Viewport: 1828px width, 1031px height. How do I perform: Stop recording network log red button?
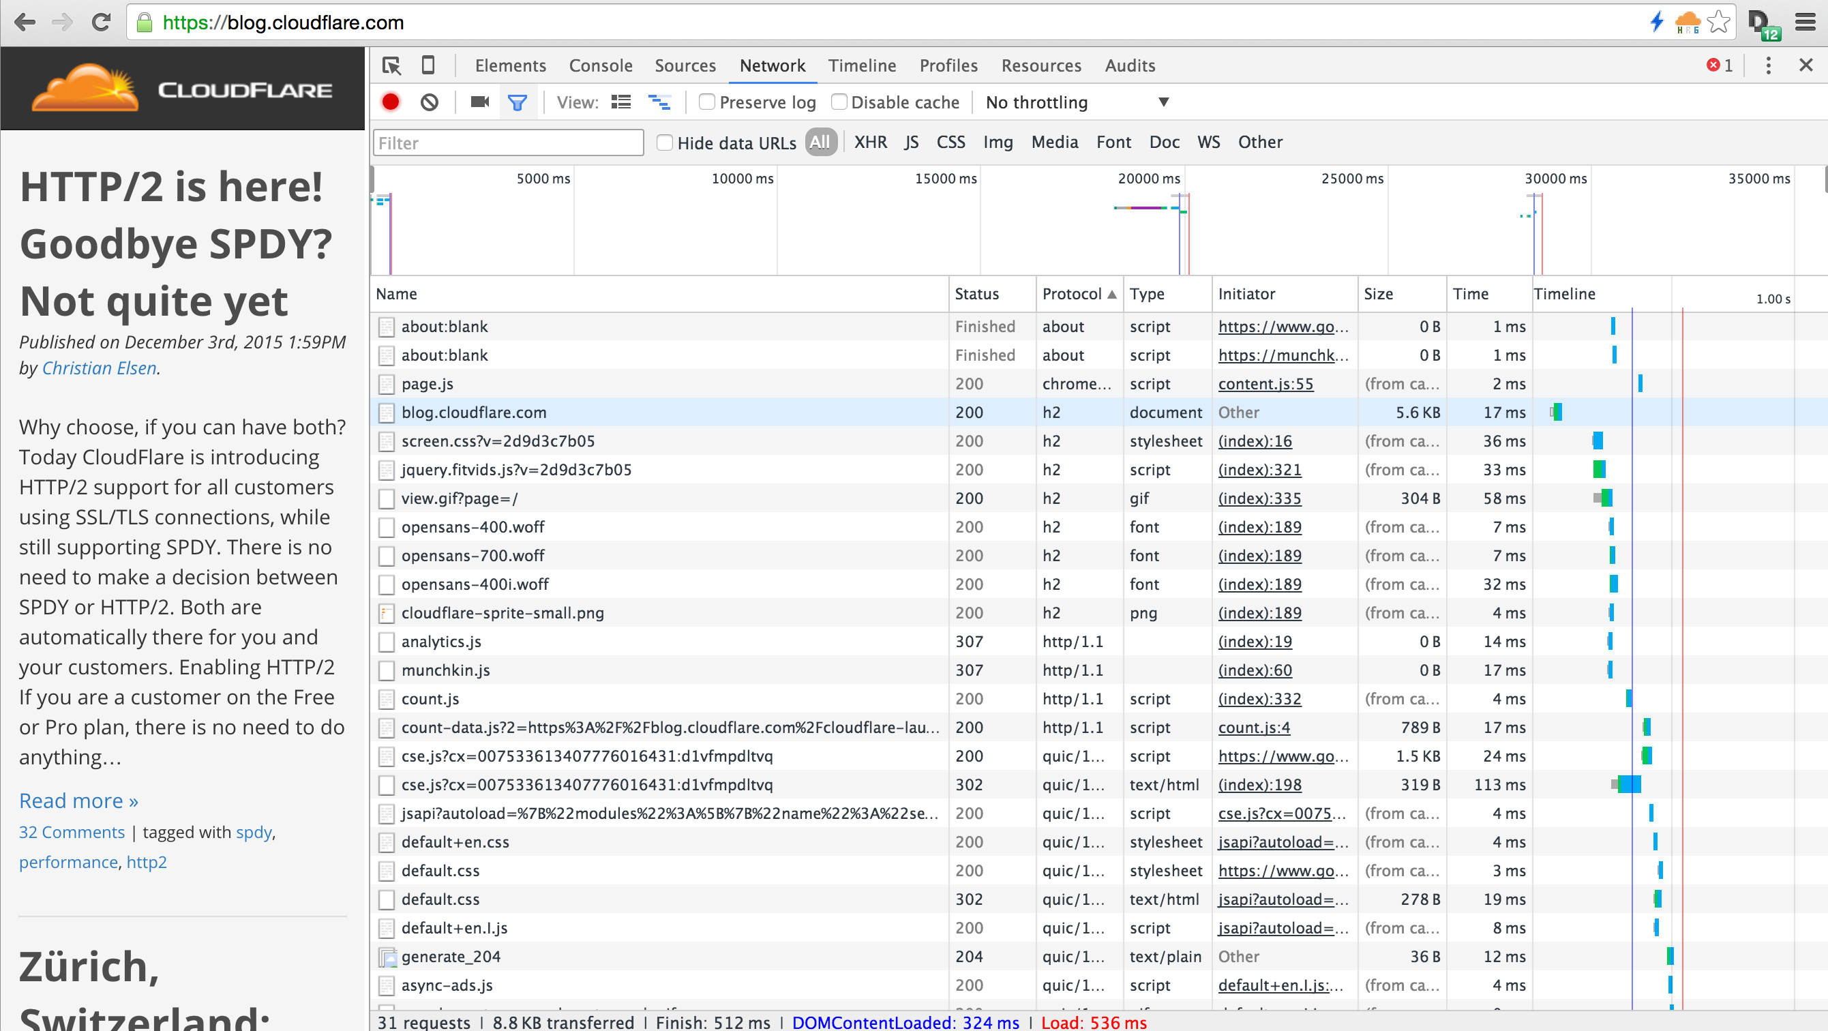(390, 102)
